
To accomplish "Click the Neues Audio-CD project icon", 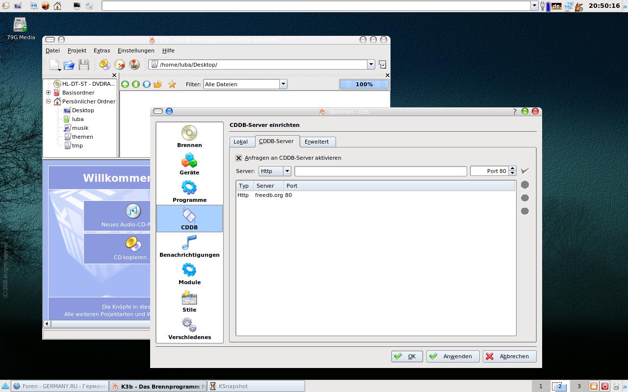I will coord(133,211).
